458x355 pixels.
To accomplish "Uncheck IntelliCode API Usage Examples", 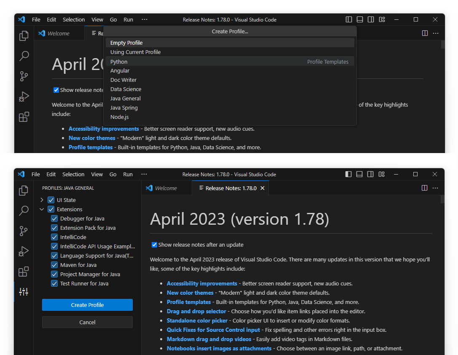I will tap(54, 246).
